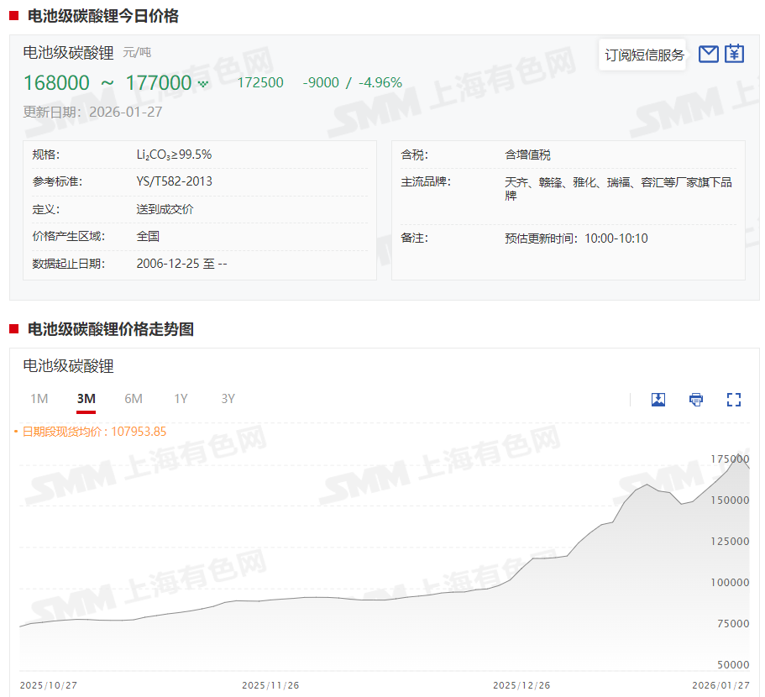Viewport: 765px width, 697px height.
Task: Save the chart as an image
Action: (x=658, y=400)
